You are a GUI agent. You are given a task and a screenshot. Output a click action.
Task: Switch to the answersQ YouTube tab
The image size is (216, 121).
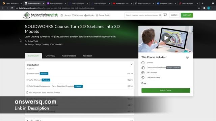(x=122, y=3)
